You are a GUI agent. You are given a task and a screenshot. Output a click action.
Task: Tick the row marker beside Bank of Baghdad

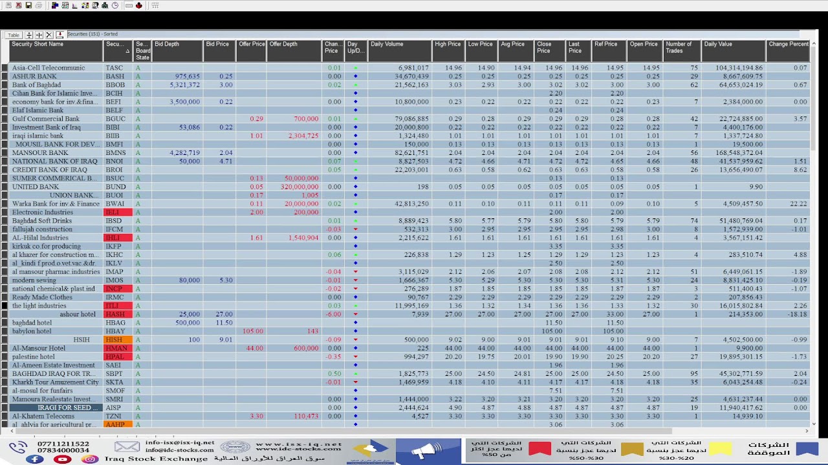tap(5, 85)
